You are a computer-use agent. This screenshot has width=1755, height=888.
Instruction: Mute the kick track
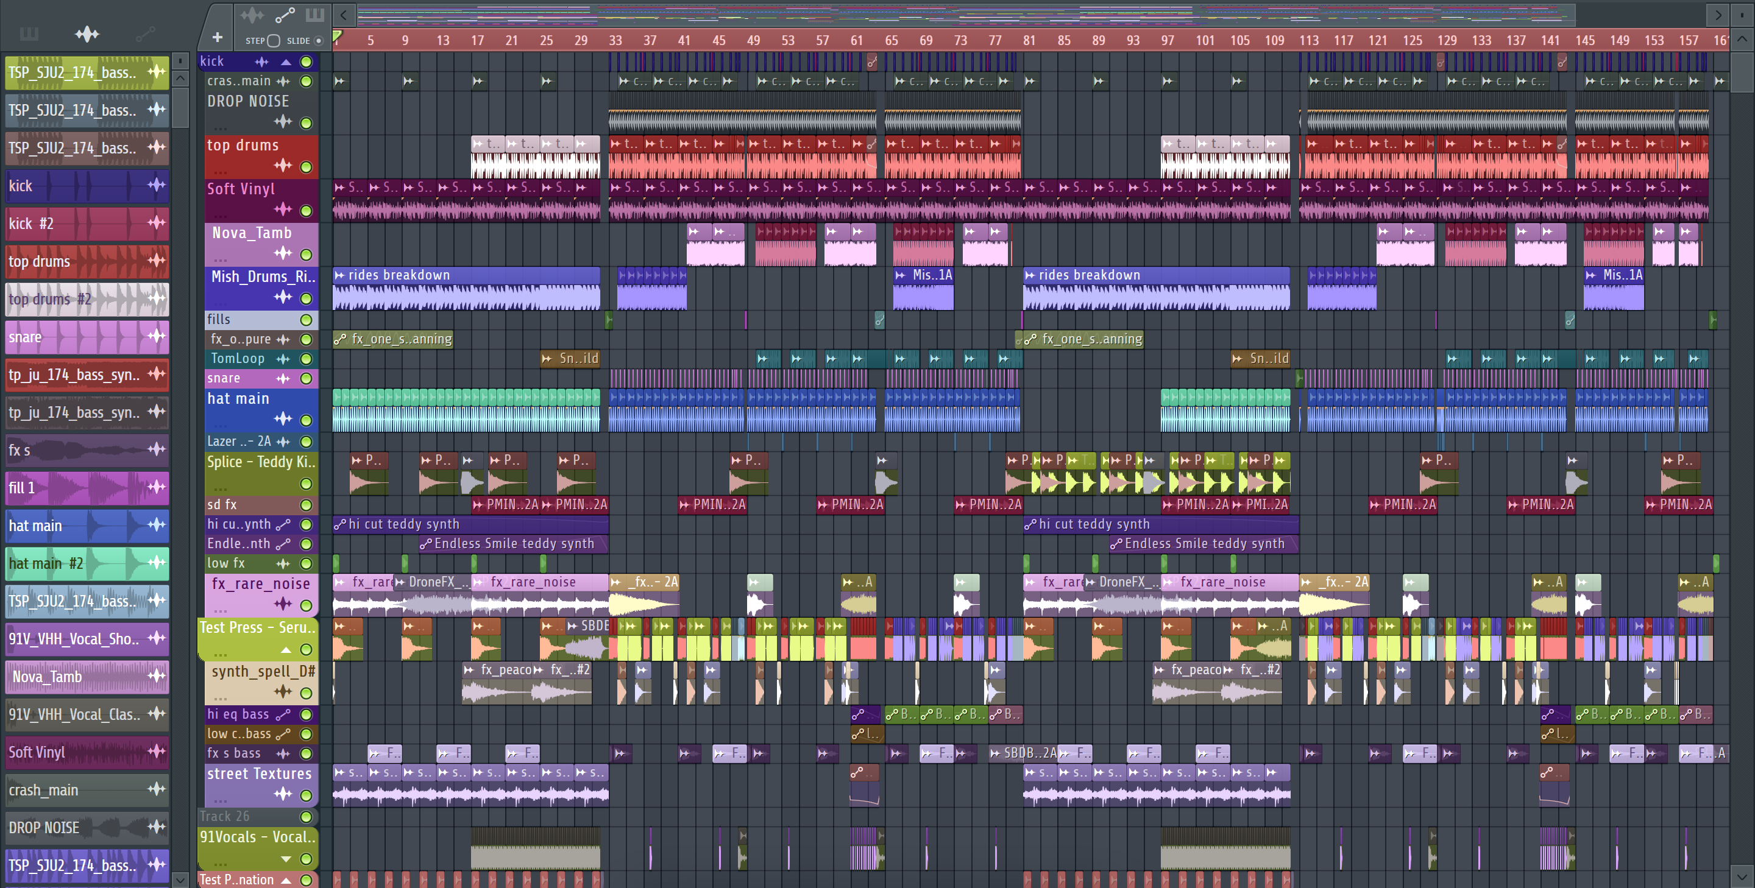coord(307,62)
